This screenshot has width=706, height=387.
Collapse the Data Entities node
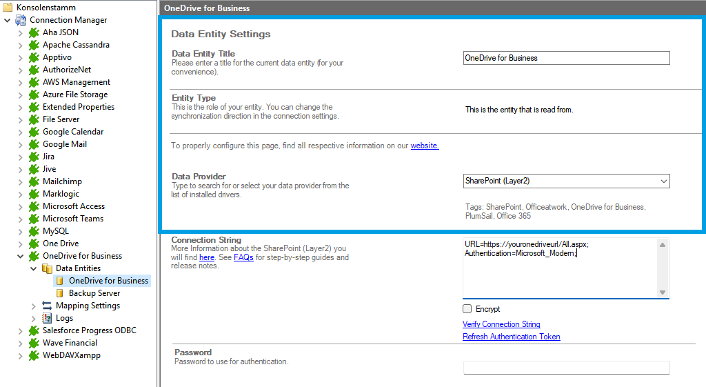pos(33,268)
